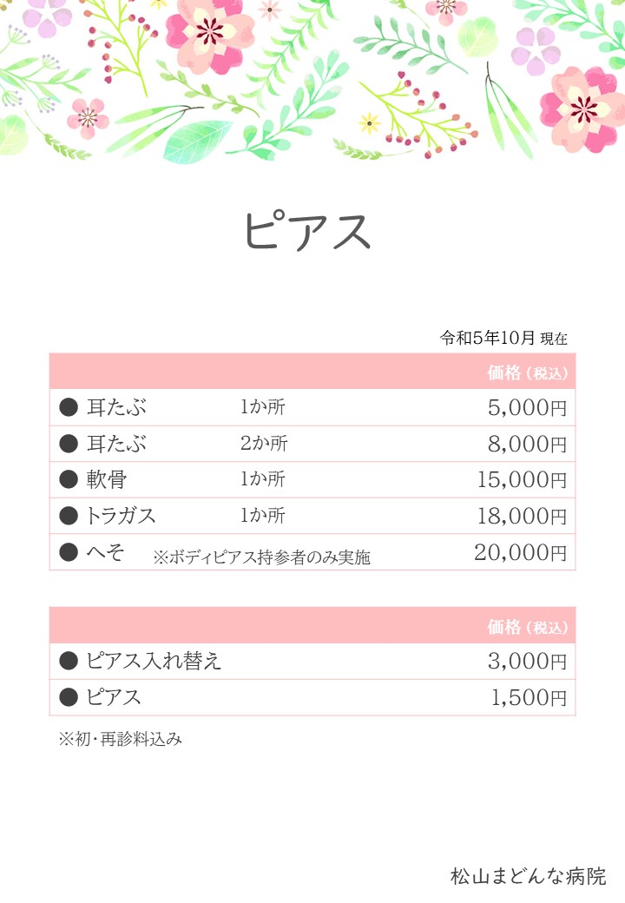Click the first 価格（税込） table header
Screen dimensions: 625x903
pyautogui.click(x=528, y=372)
